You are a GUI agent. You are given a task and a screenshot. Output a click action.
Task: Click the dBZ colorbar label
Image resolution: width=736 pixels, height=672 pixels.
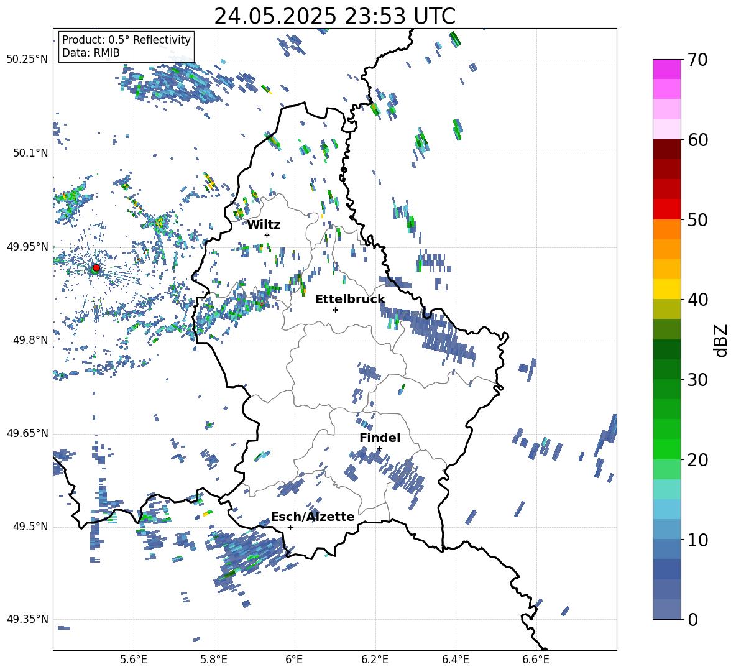coord(722,340)
